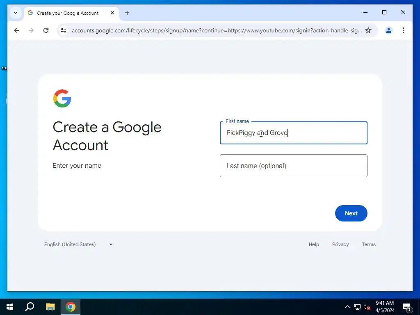This screenshot has height=315, width=420.
Task: Click the forward navigation arrow
Action: 31,30
